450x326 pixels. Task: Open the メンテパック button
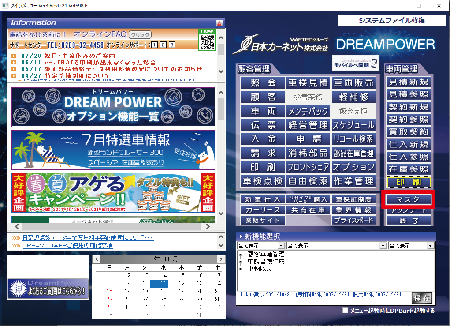tap(308, 111)
